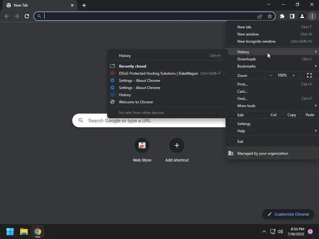Screen dimensions: 319x239
Task: Close the three-dot Chrome menu button
Action: click(312, 16)
